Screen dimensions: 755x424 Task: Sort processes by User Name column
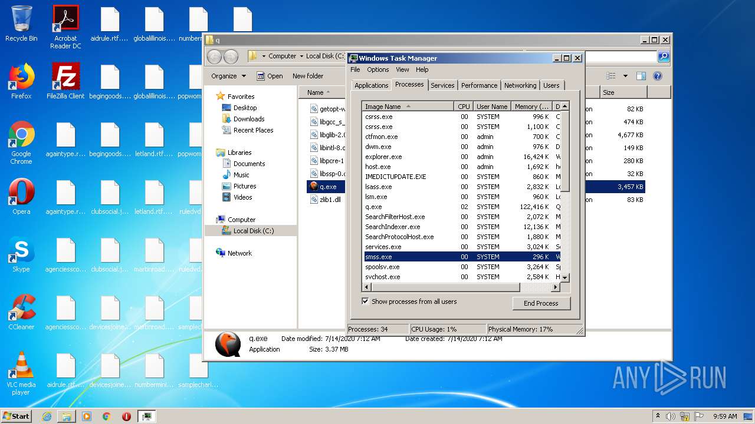tap(492, 107)
